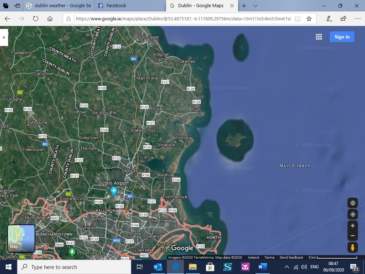Show tab previews dropdown chevron
This screenshot has width=365, height=274.
click(255, 6)
